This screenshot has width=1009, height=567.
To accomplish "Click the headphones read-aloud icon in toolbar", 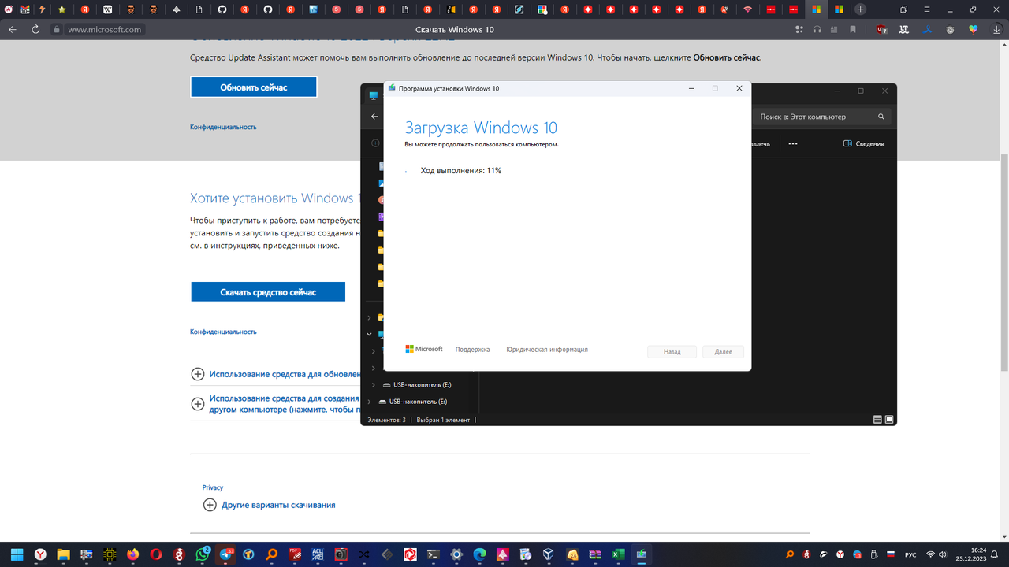I will 817,29.
